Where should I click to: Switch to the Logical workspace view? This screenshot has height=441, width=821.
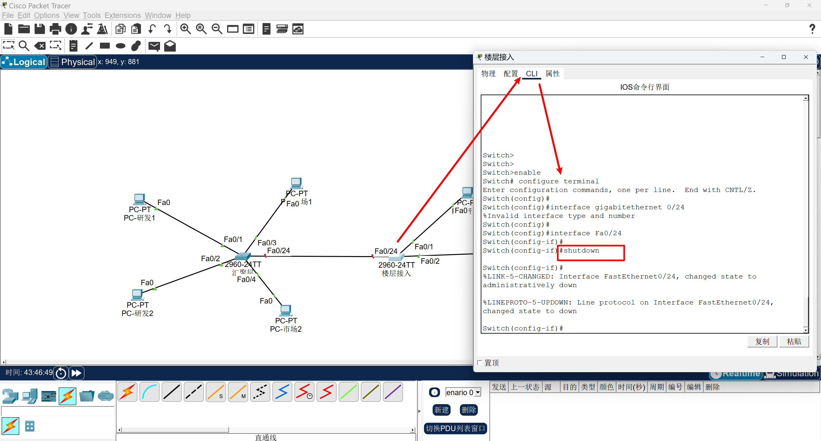pyautogui.click(x=24, y=62)
